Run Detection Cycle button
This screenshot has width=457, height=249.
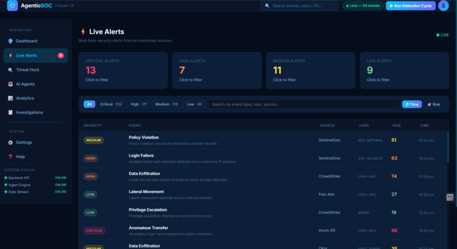pyautogui.click(x=411, y=6)
